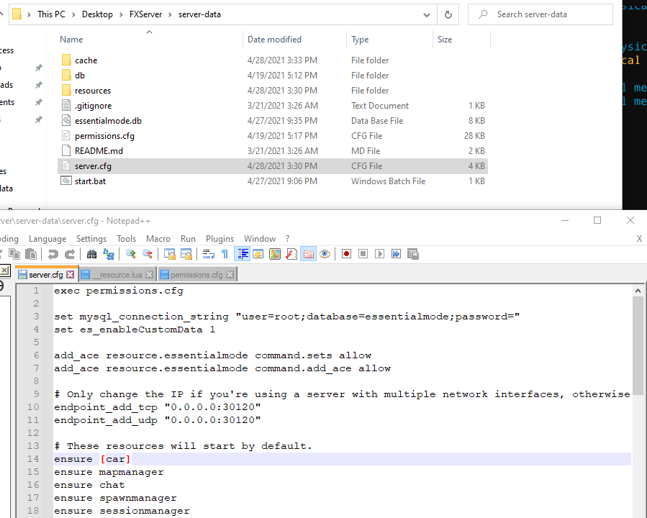
Task: Click the Desktop breadcrumb in address bar
Action: (97, 14)
